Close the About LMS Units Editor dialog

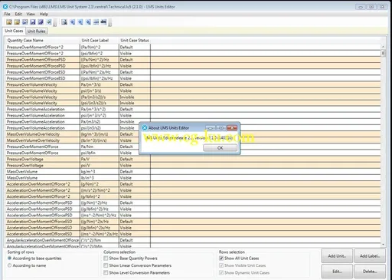pyautogui.click(x=232, y=127)
